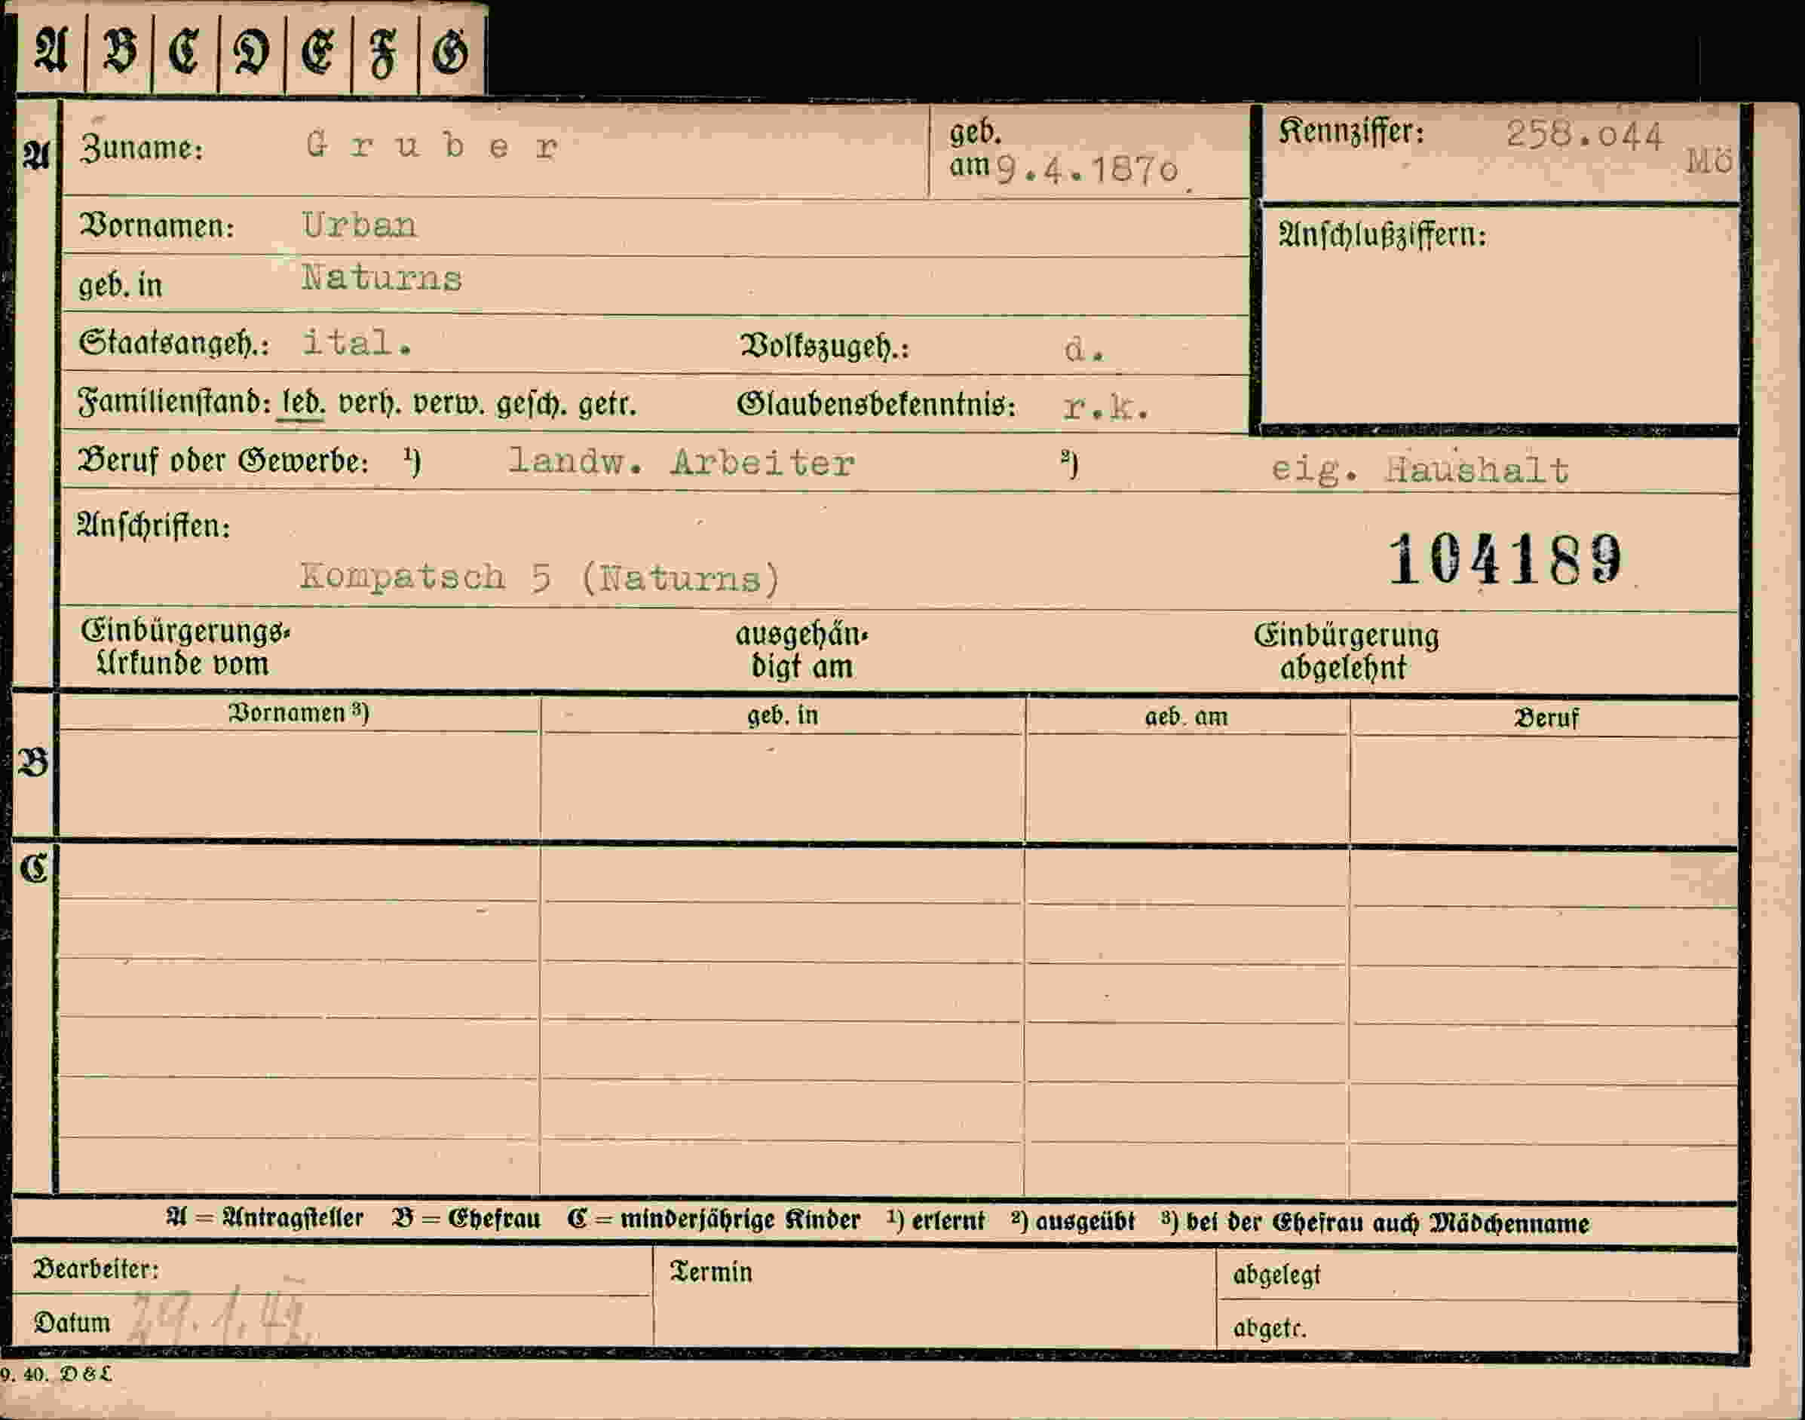Click the surname "Gruber"
This screenshot has height=1420, width=1805.
(x=432, y=146)
